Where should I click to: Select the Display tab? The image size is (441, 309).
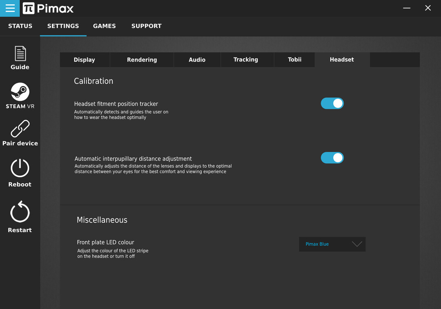point(84,60)
